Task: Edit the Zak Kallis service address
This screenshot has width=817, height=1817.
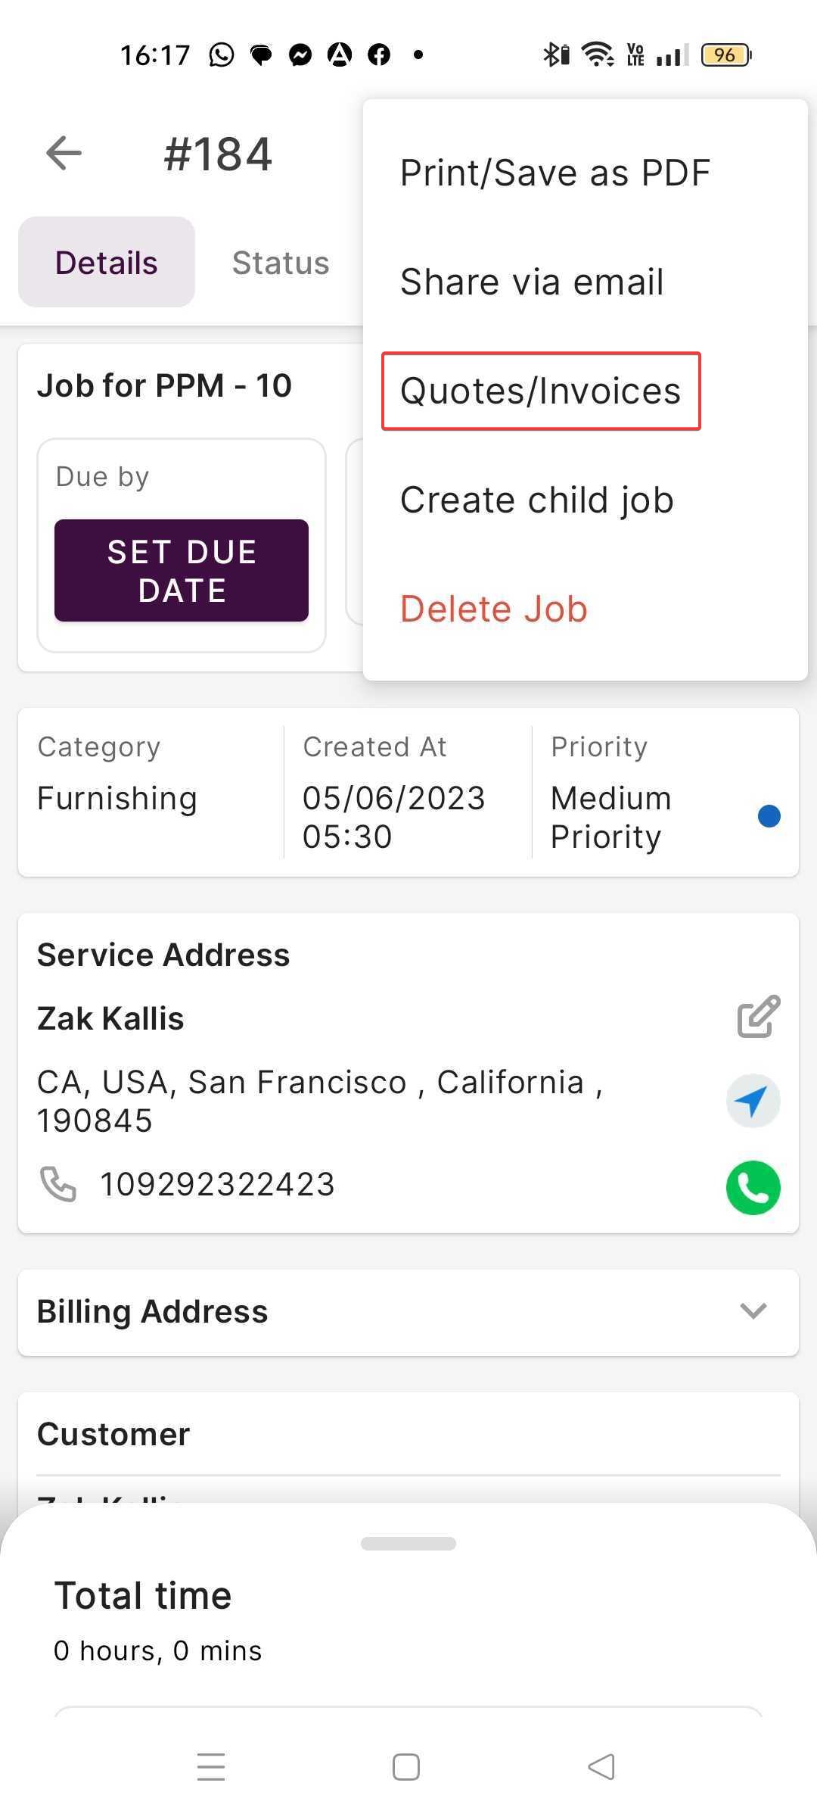Action: [x=758, y=1016]
